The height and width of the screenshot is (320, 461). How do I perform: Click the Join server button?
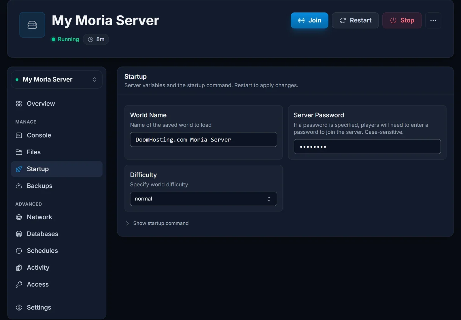pyautogui.click(x=309, y=20)
